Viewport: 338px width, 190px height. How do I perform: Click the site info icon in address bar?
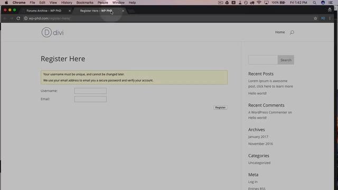coord(26,18)
